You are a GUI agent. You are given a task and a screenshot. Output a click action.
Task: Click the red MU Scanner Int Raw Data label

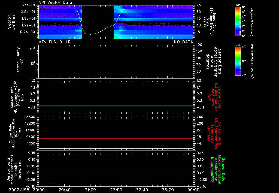[x=215, y=97]
